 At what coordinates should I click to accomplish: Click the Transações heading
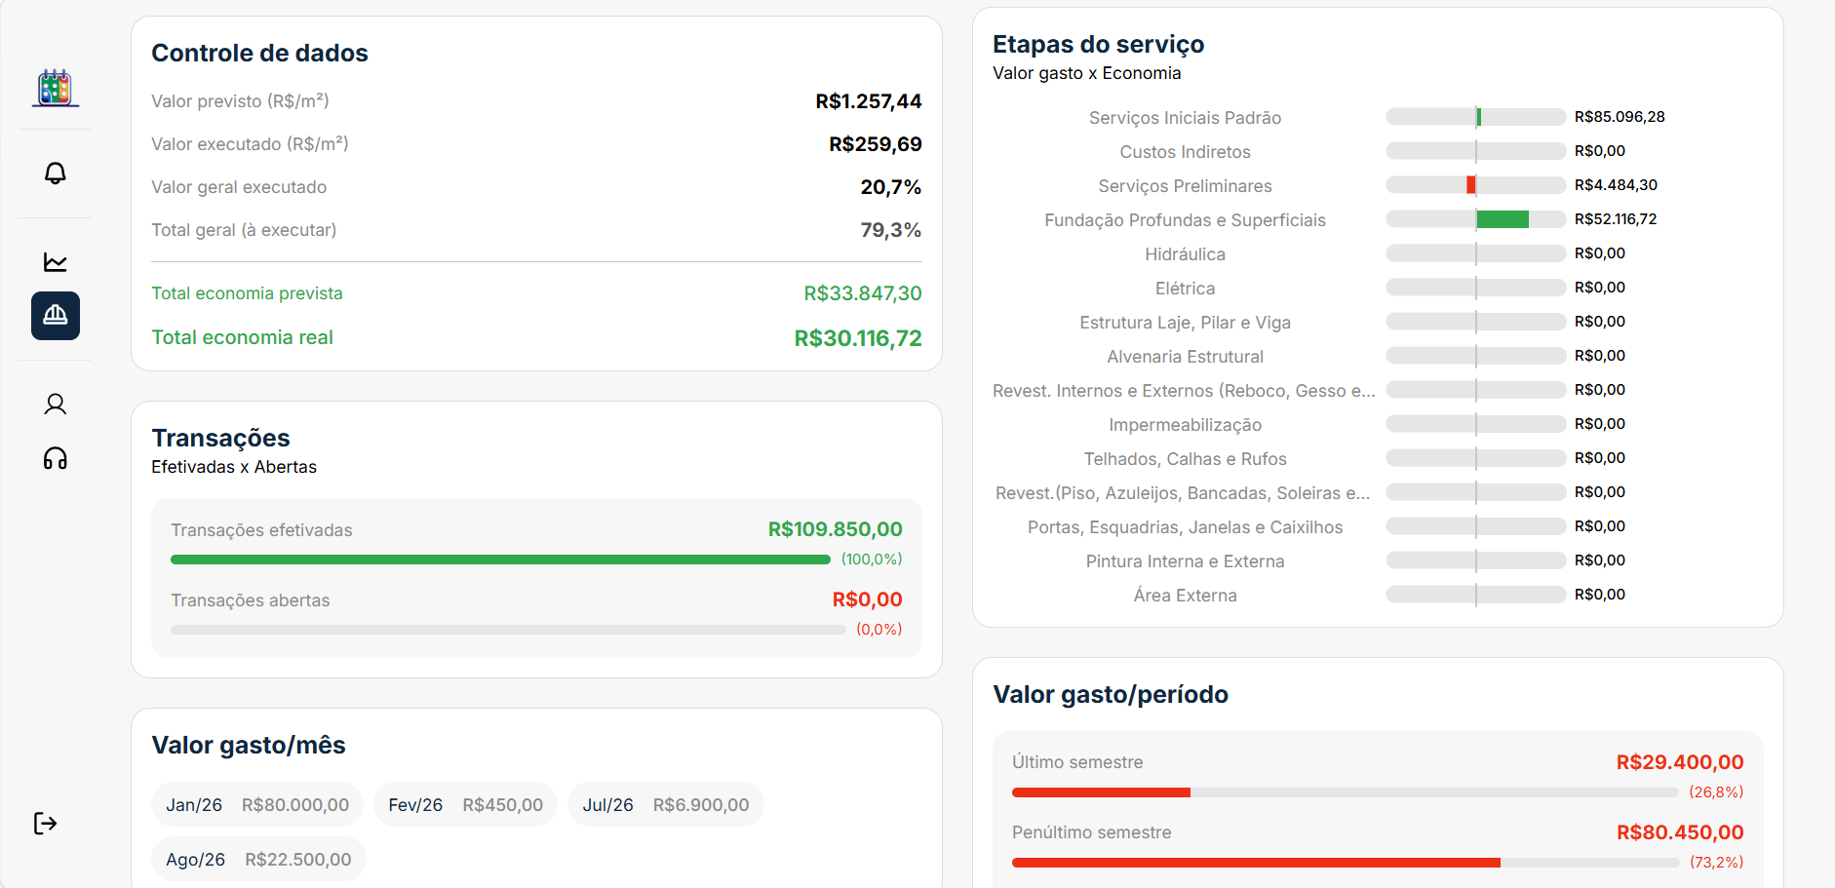tap(220, 438)
